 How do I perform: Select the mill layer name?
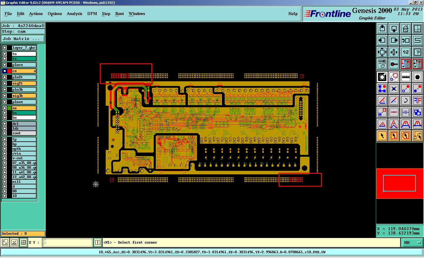(x=24, y=182)
